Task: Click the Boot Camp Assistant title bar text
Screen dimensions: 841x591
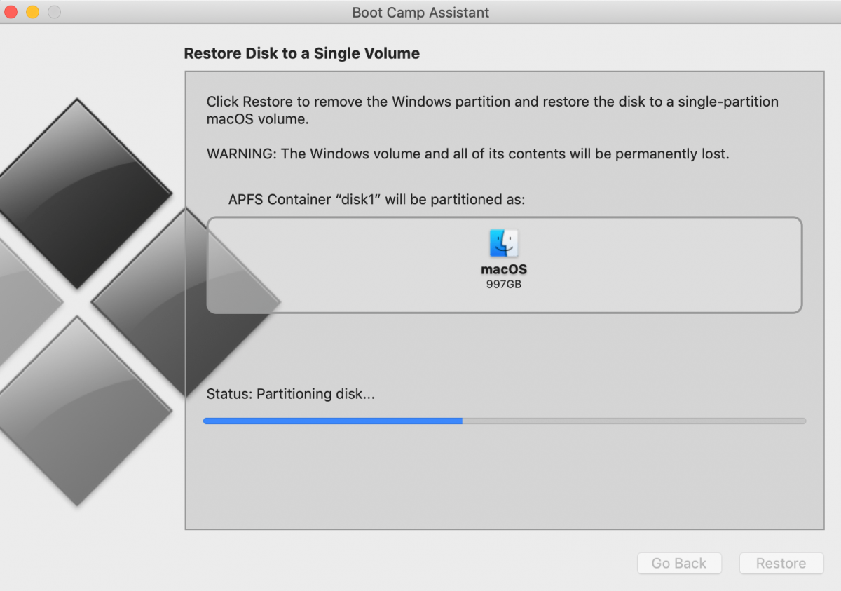Action: click(x=420, y=12)
